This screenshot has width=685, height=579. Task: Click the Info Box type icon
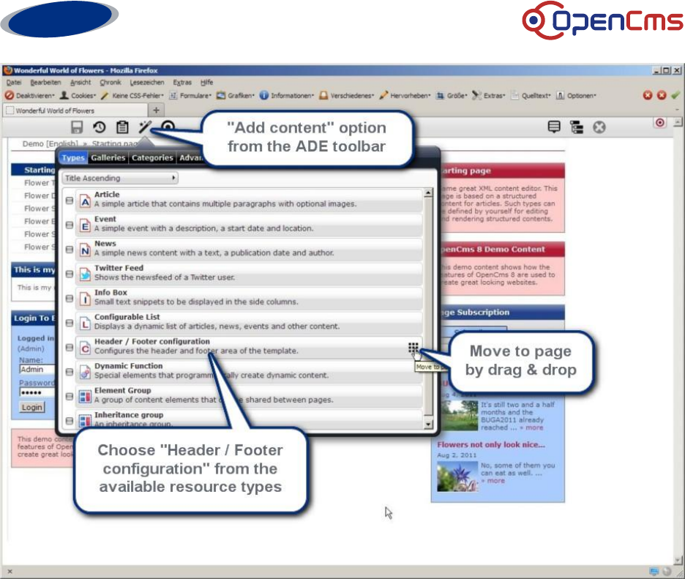coord(85,300)
